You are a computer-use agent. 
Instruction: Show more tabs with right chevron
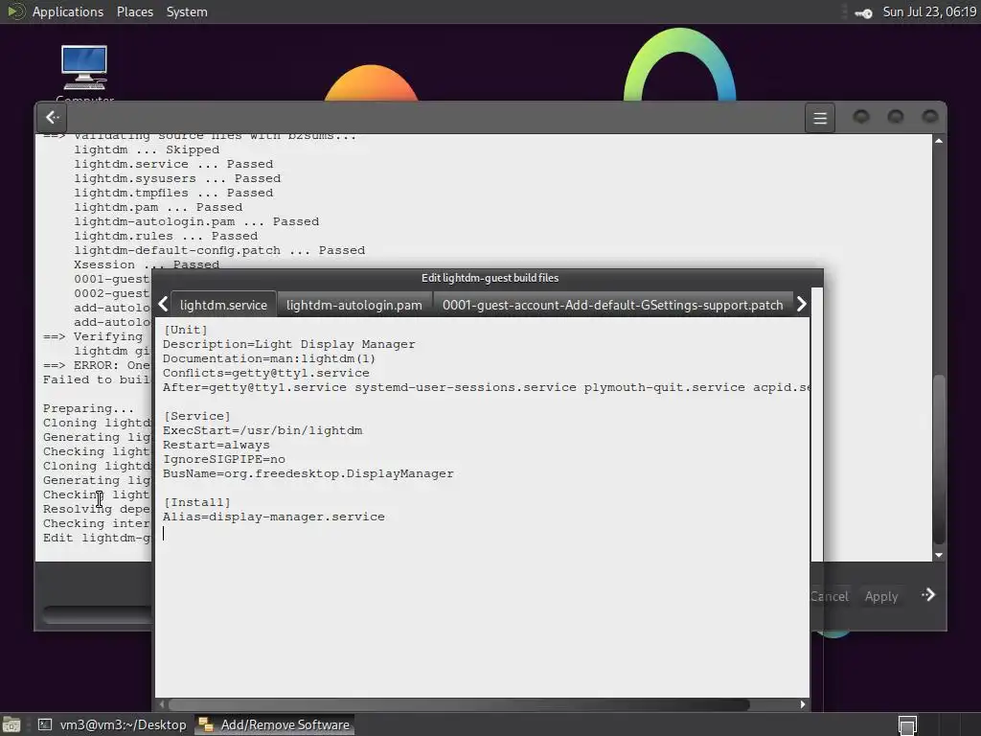(x=802, y=304)
